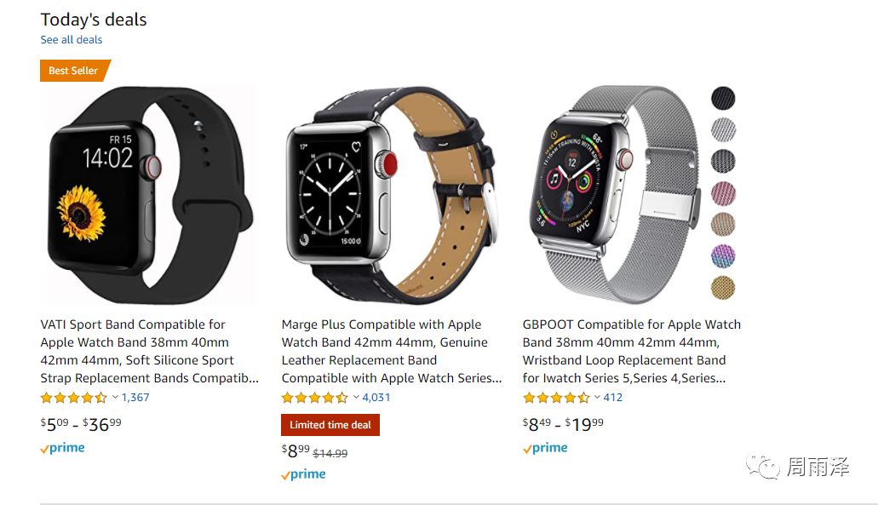Open GBPOOT wristband loop product title
Viewport: 878px width, 505px height.
click(x=632, y=351)
